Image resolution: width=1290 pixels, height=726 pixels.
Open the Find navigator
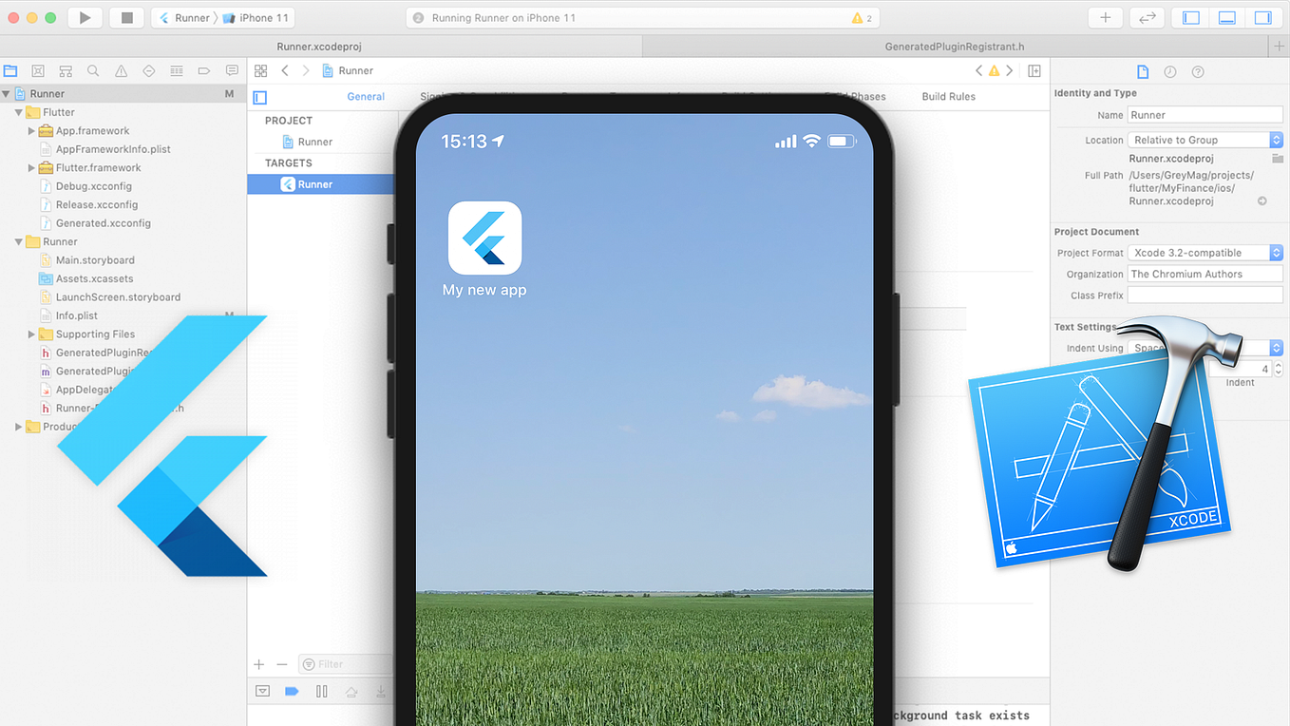click(91, 70)
